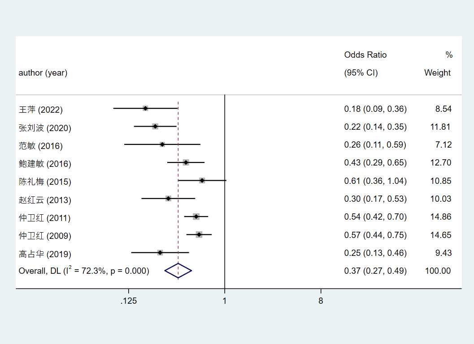Screen dimensions: 474x344
Task: Click the overall pooled effect diamond
Action: coord(178,271)
